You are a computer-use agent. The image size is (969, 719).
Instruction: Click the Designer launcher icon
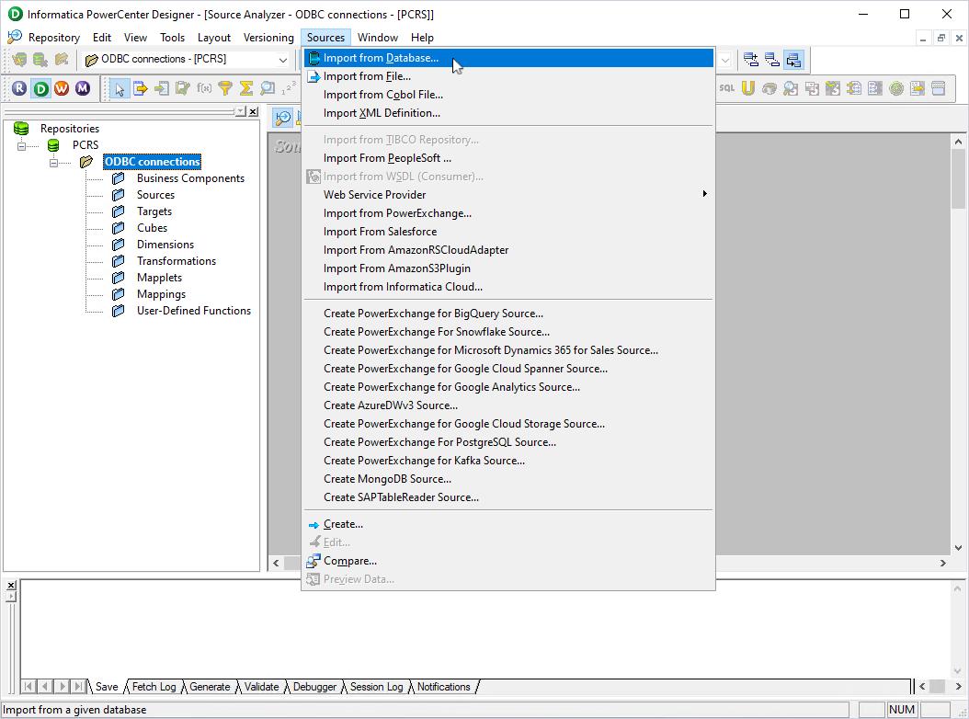[x=41, y=88]
